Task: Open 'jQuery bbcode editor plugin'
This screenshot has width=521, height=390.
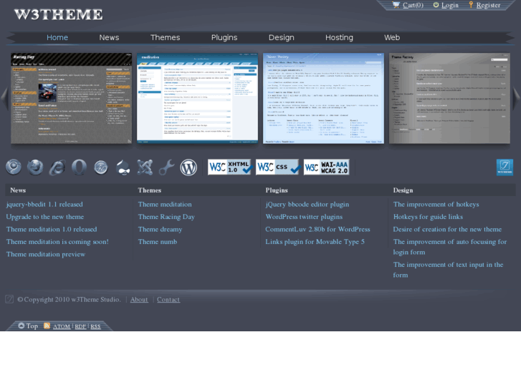Action: [307, 205]
